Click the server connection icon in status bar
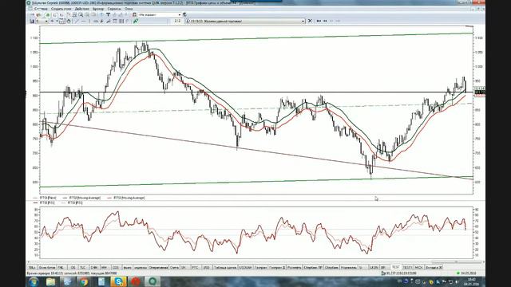Screen dimensions: 511x287 click(x=383, y=273)
